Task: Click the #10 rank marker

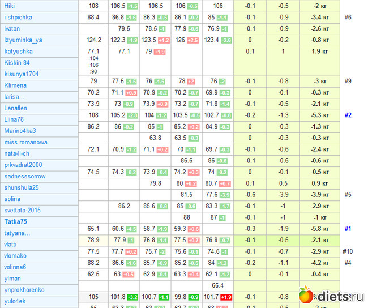Action: pyautogui.click(x=348, y=251)
